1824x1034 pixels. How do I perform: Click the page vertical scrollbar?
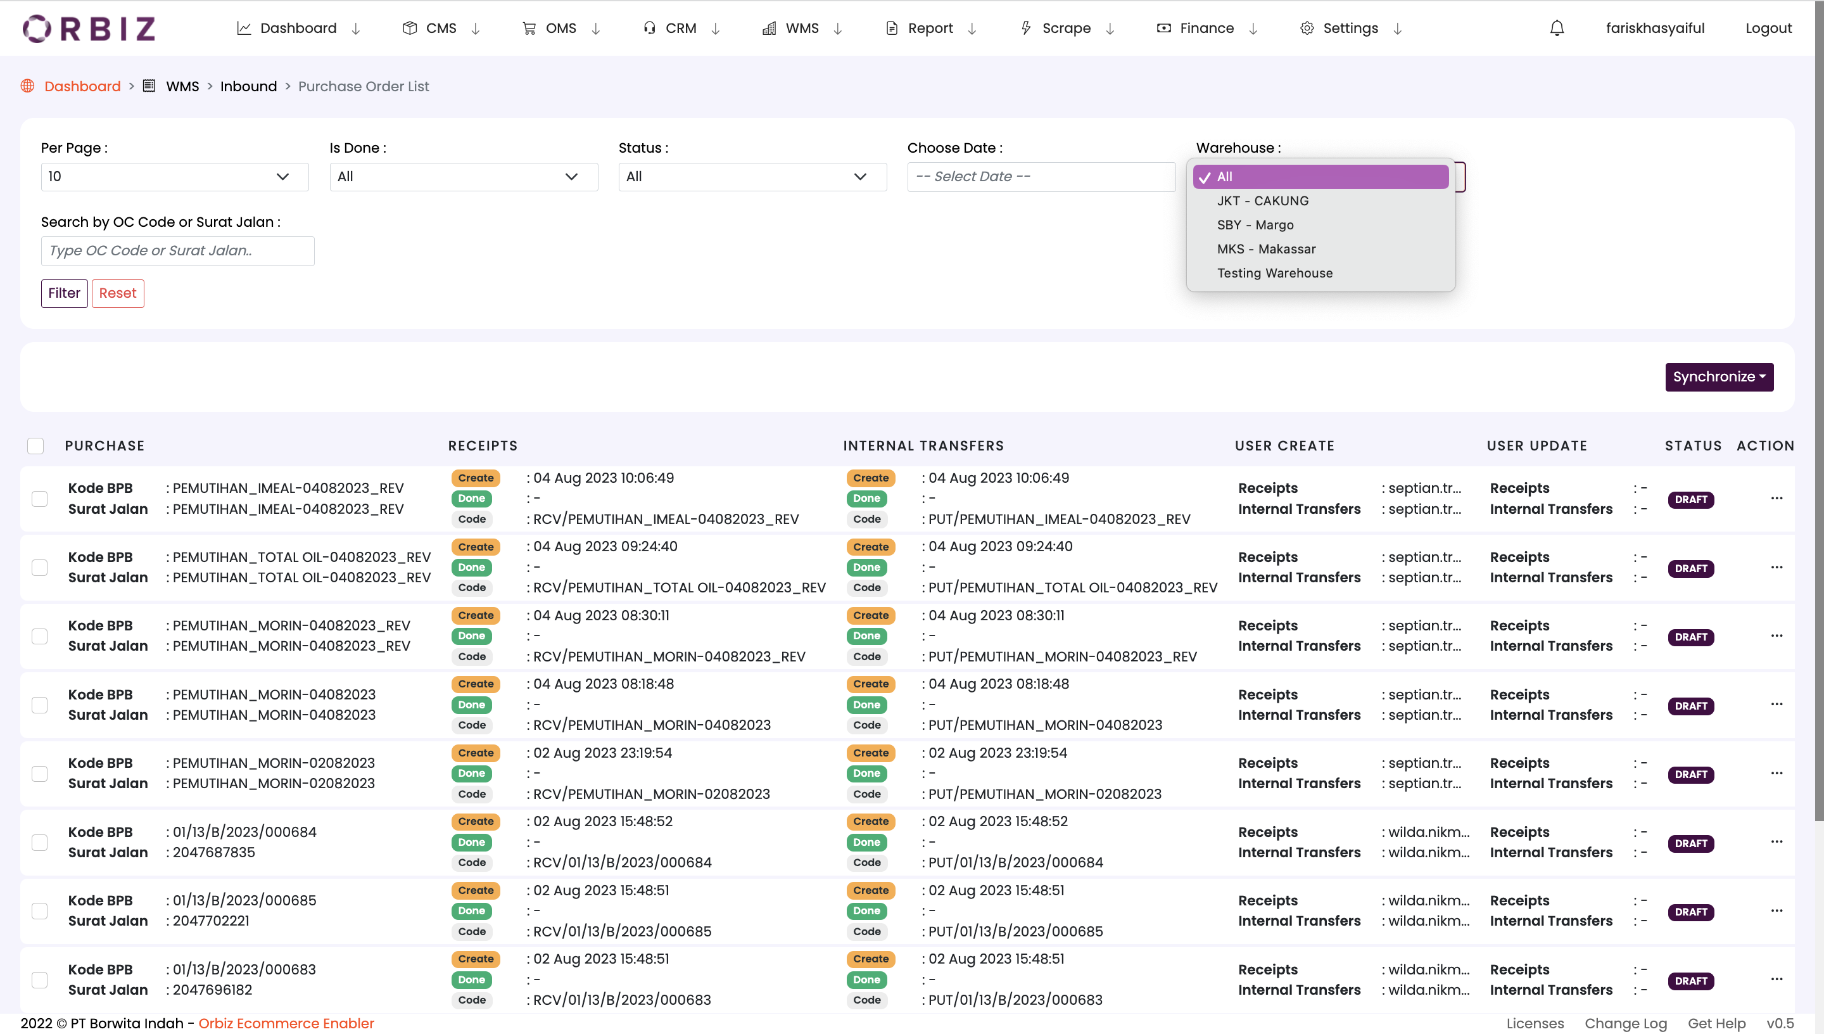coord(1819,412)
